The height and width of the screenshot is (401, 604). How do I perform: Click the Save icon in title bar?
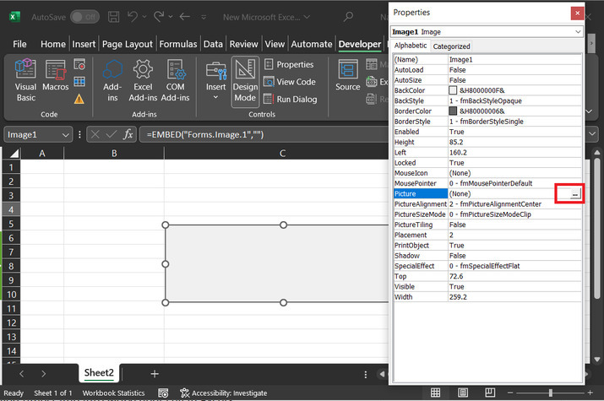pos(113,16)
